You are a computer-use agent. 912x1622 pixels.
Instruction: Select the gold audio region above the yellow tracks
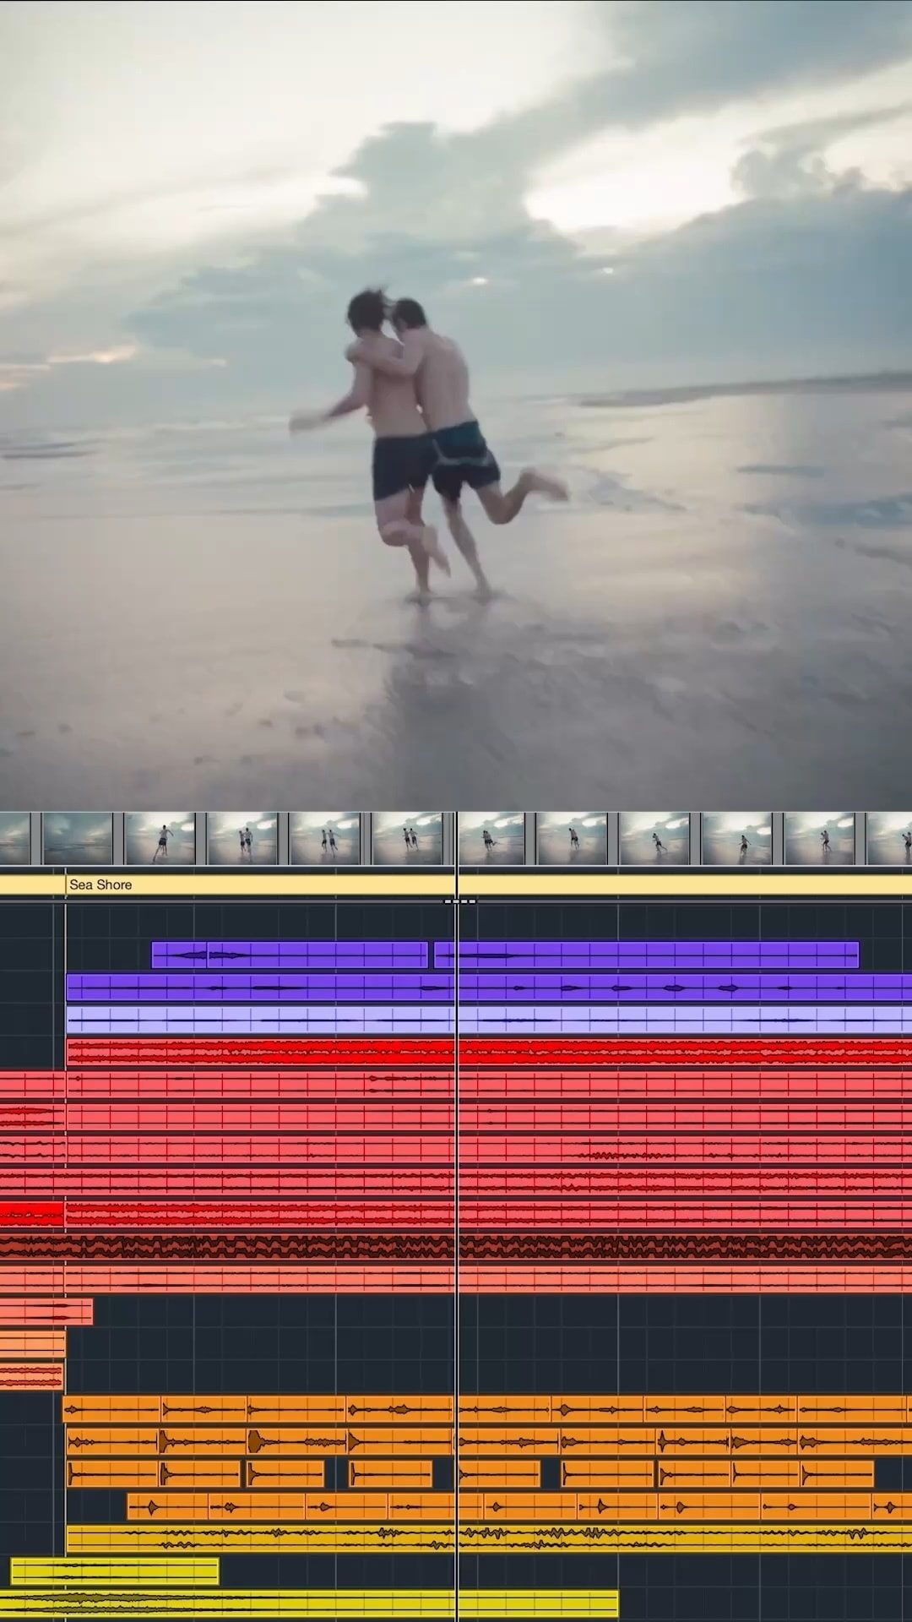click(489, 1538)
